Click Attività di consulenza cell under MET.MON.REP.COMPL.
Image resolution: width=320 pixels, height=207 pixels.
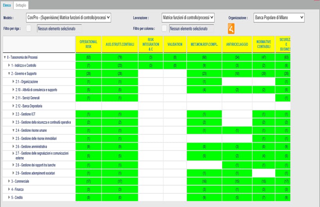tap(204, 90)
